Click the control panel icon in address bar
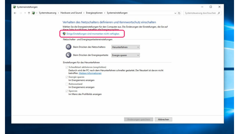239x134 pixels. (x=33, y=13)
